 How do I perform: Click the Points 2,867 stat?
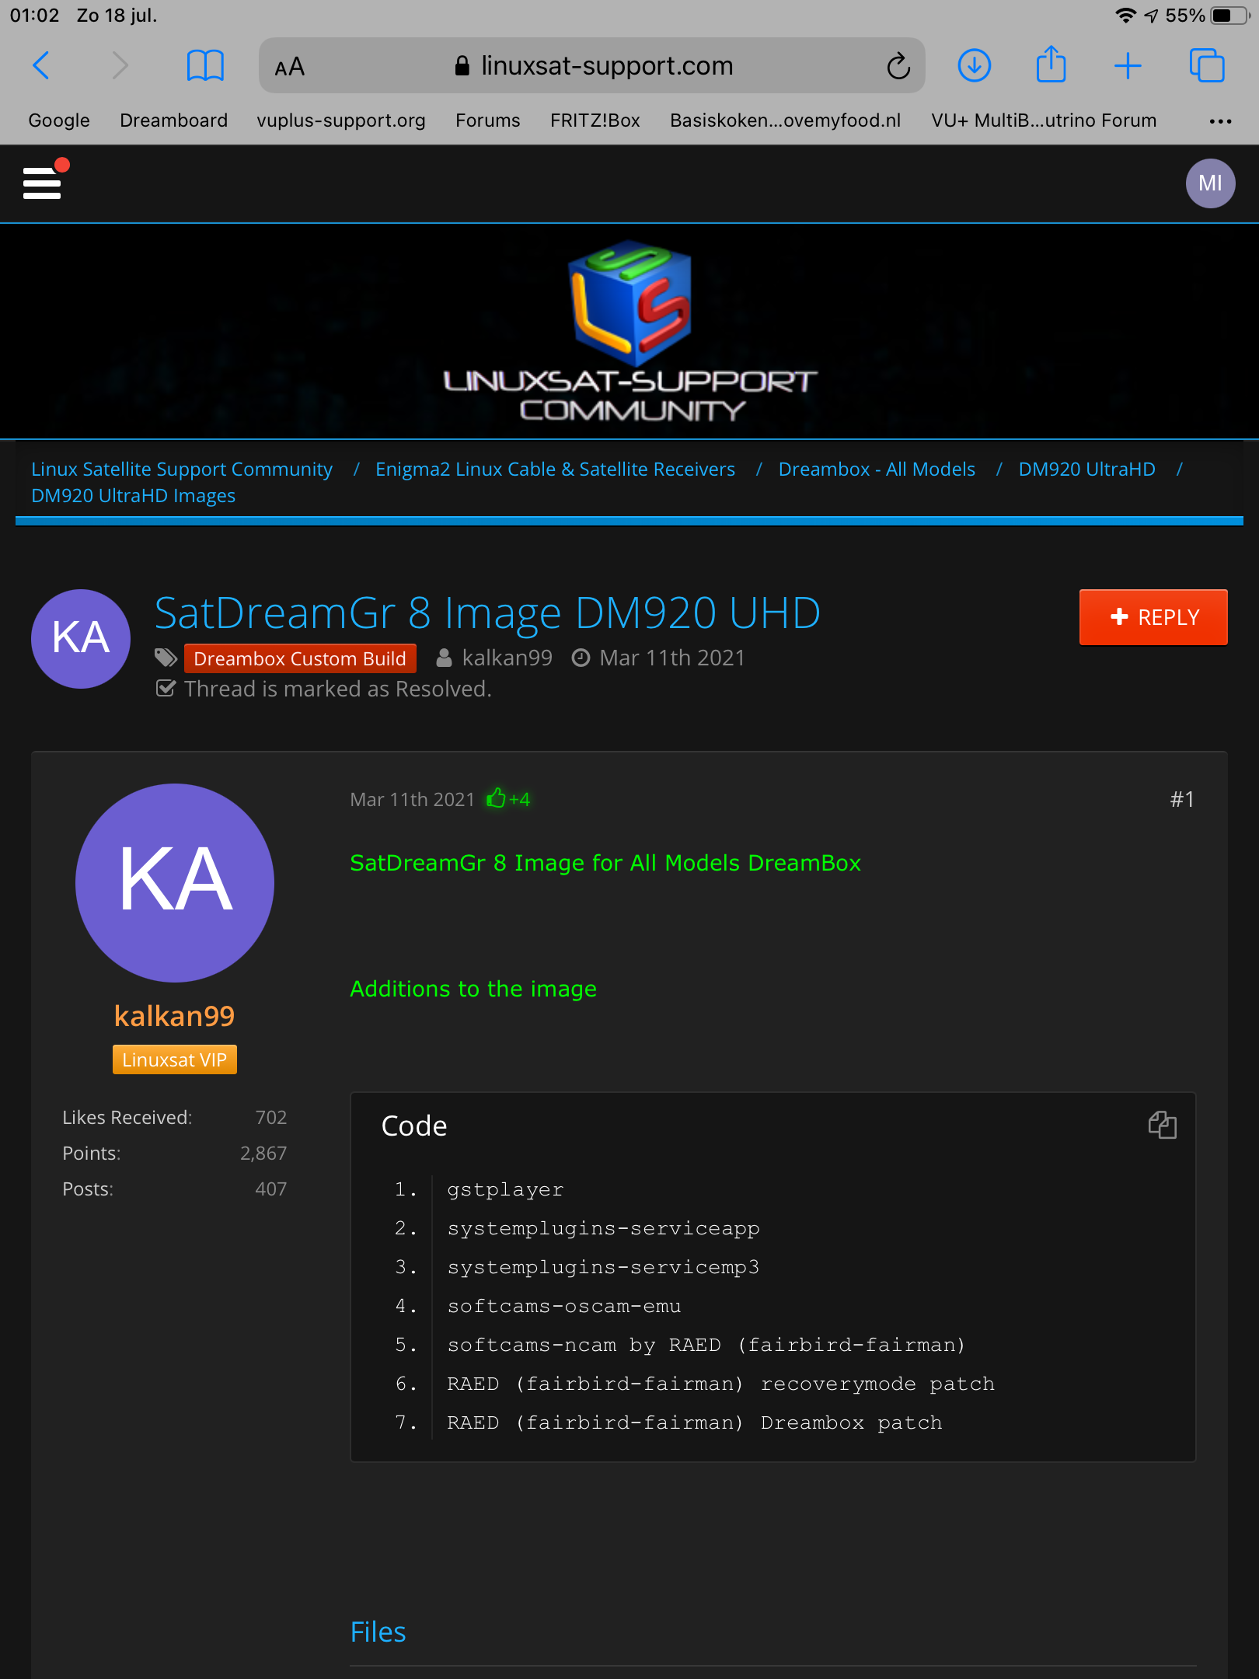click(174, 1154)
